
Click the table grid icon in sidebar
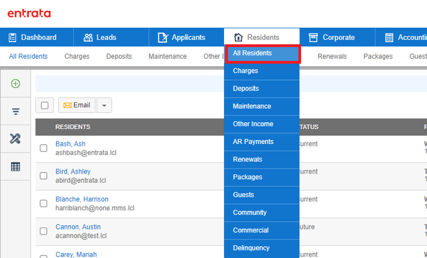16,167
